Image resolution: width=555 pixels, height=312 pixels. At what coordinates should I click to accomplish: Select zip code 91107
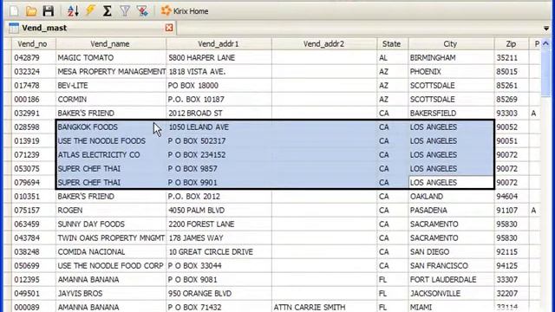point(511,210)
